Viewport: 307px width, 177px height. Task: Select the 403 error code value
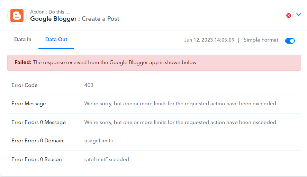[x=89, y=85]
